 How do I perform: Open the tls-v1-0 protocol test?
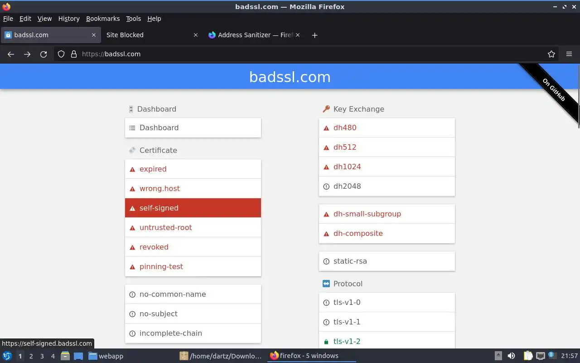point(387,303)
